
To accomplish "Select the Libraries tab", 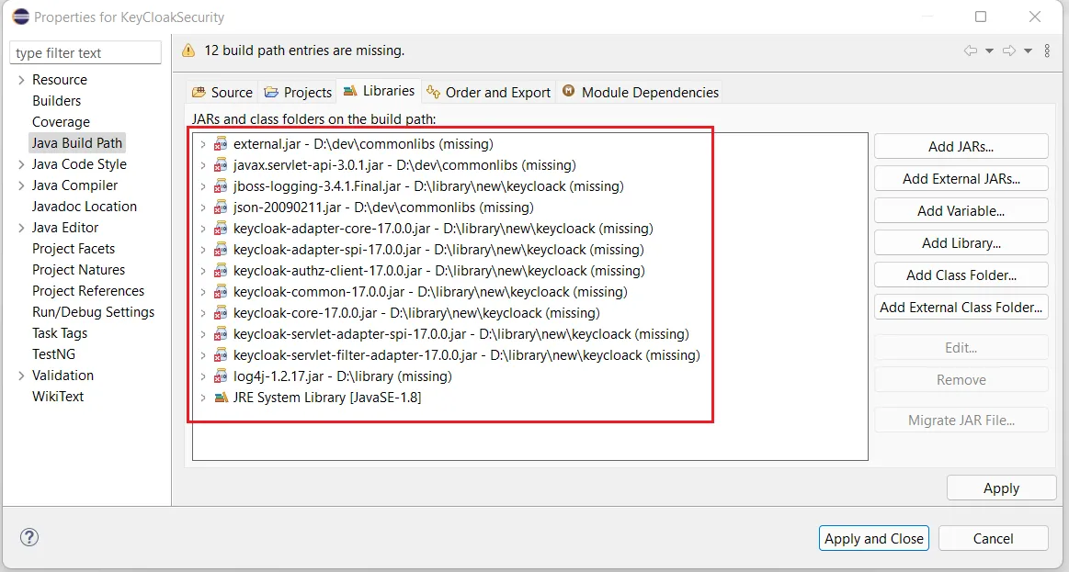I will coord(379,91).
